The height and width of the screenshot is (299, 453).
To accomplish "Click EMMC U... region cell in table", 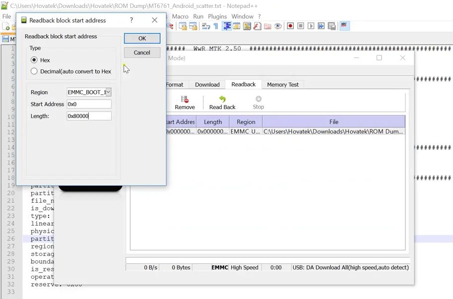I will pos(245,131).
